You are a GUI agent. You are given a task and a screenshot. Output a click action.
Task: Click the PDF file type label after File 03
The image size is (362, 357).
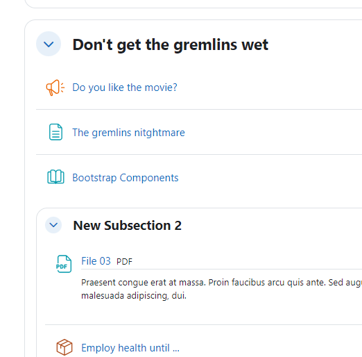pos(124,262)
